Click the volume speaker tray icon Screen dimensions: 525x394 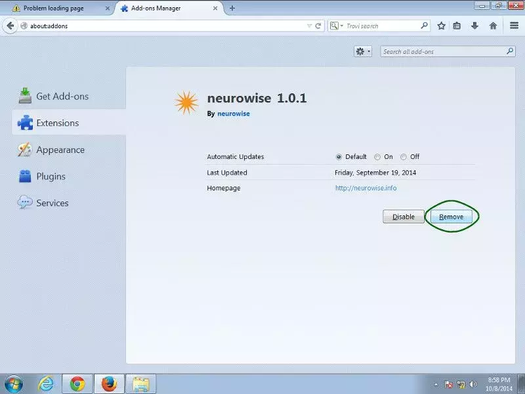point(473,385)
